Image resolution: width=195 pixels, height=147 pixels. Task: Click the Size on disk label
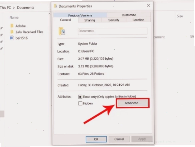66,66
